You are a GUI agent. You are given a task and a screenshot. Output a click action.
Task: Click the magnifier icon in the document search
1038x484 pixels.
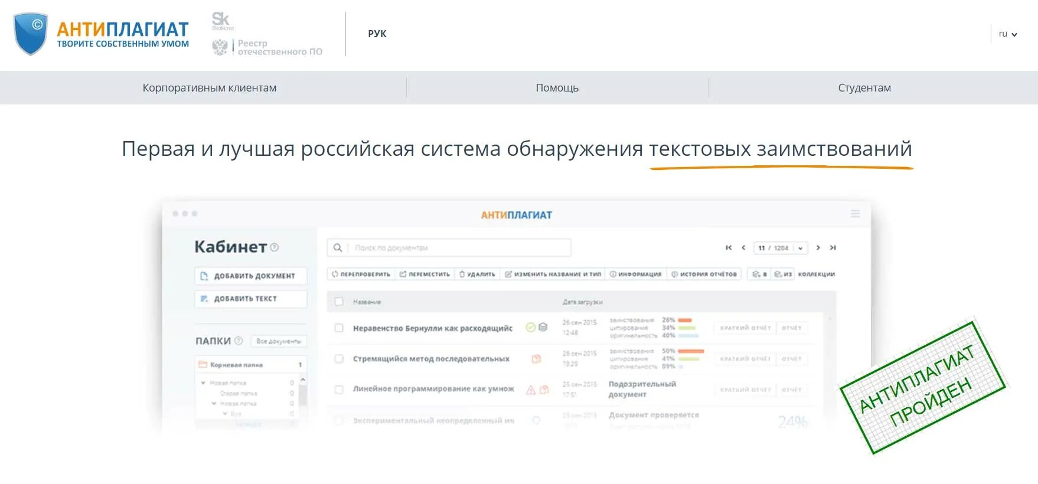338,248
